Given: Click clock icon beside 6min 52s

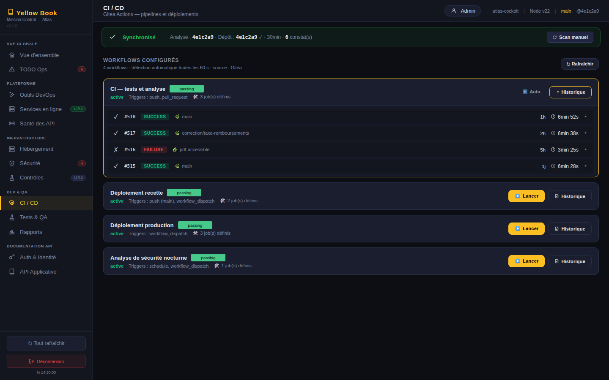Looking at the screenshot, I should (553, 117).
